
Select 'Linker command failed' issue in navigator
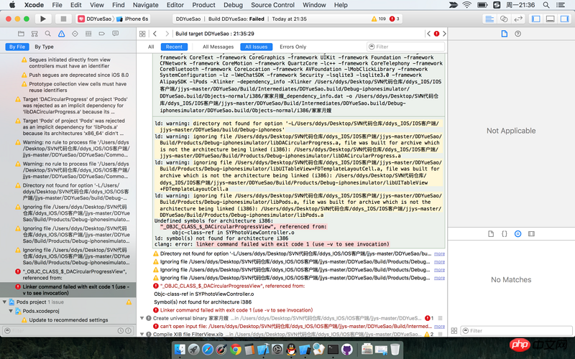pyautogui.click(x=68, y=290)
